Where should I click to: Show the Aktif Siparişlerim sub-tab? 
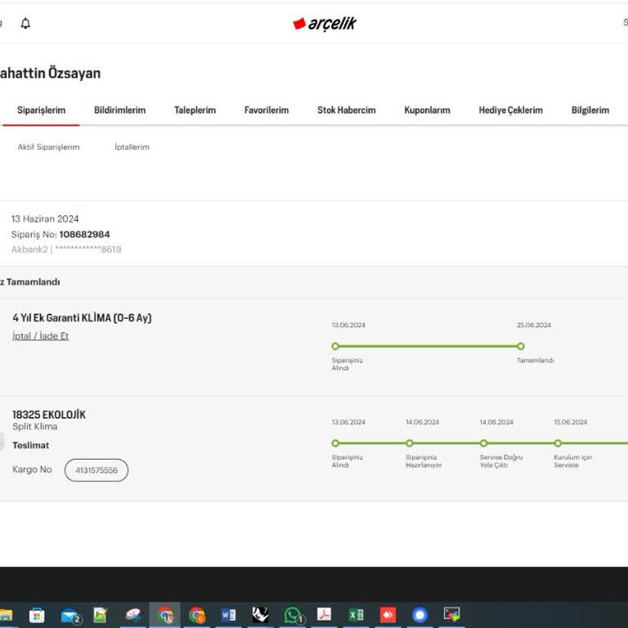(48, 147)
